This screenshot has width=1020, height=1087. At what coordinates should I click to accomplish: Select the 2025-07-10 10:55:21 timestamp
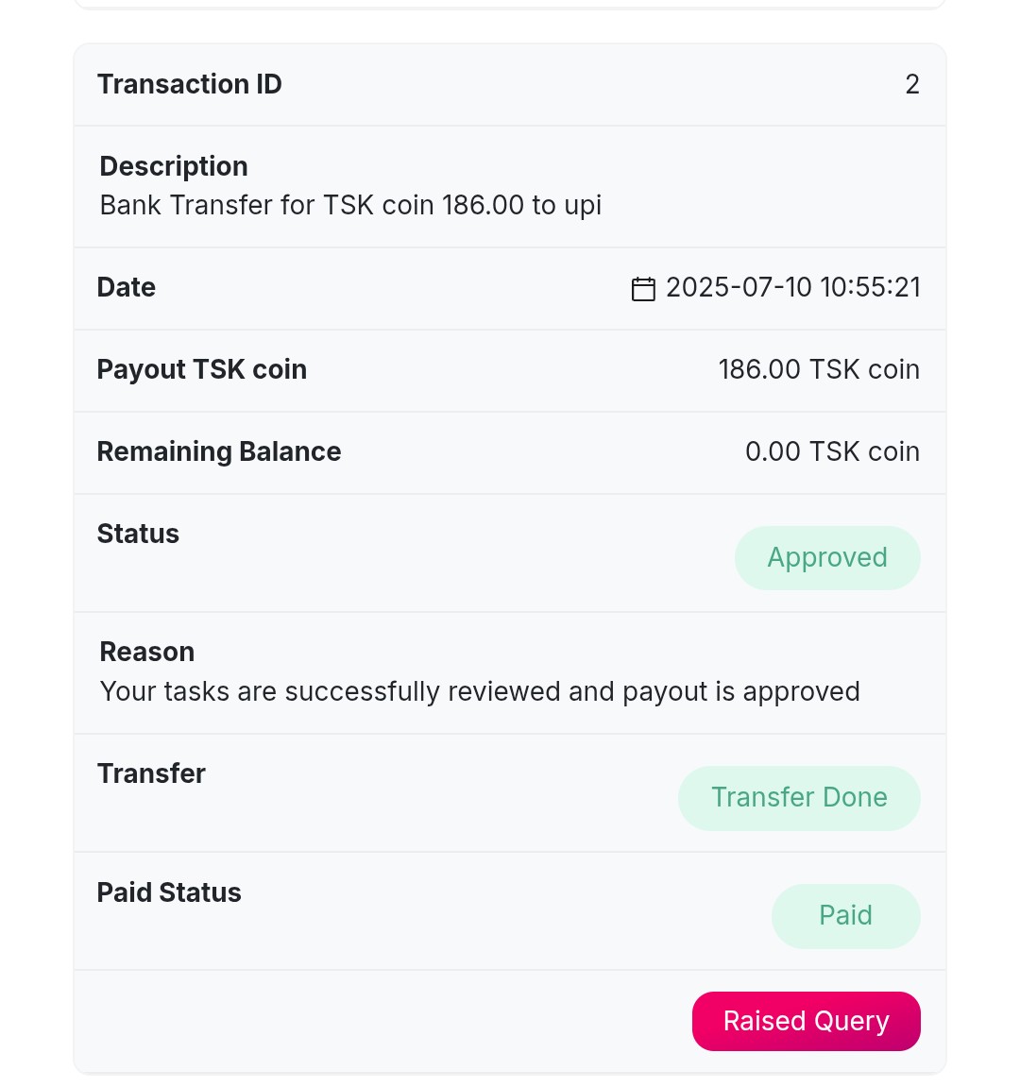pos(793,287)
